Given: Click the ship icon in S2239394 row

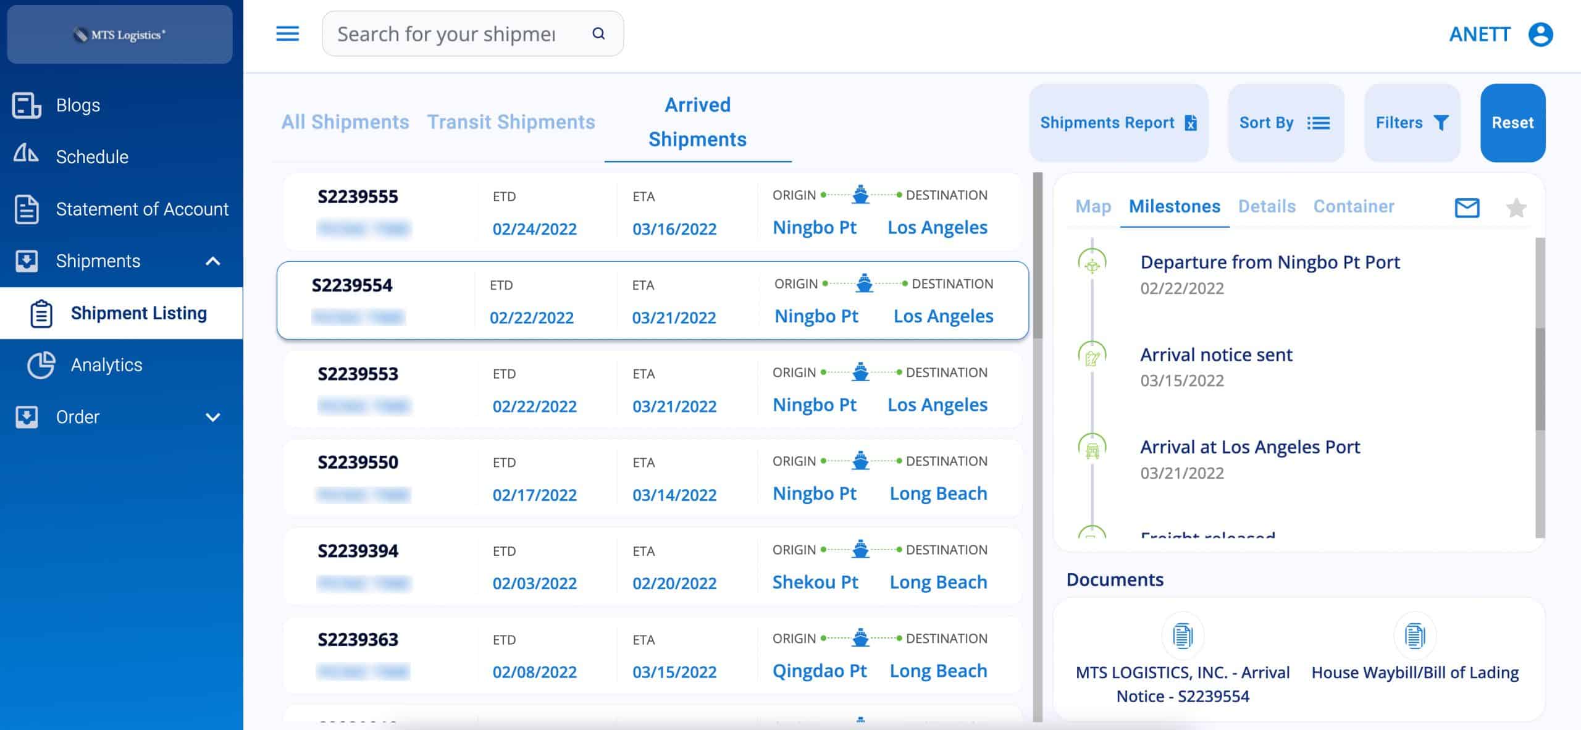Looking at the screenshot, I should pos(860,549).
